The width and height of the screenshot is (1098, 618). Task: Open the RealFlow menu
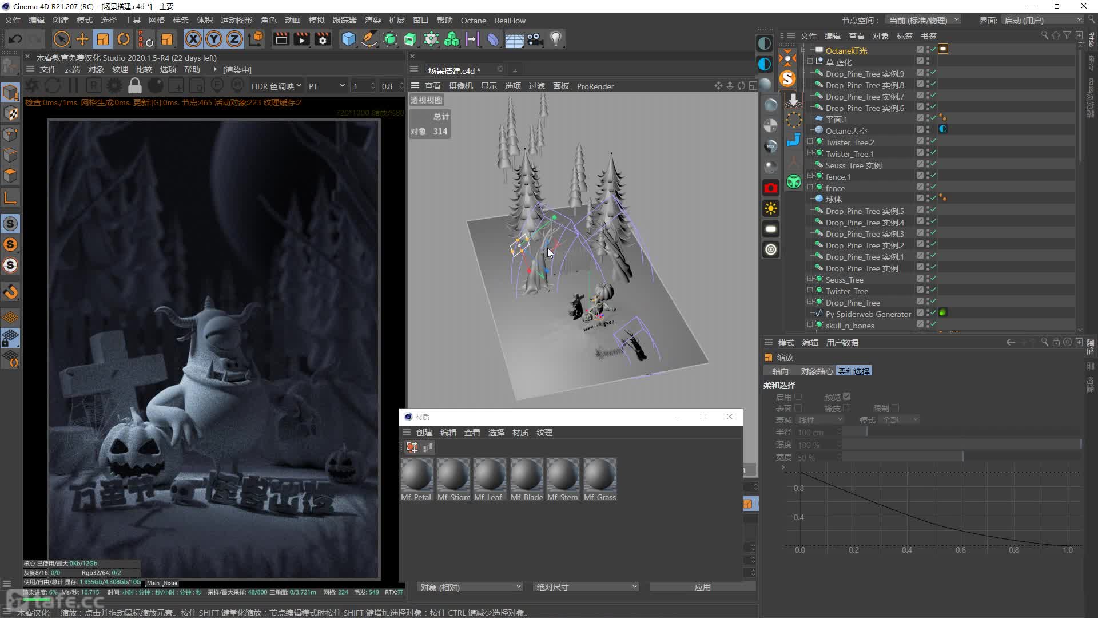[x=510, y=20]
